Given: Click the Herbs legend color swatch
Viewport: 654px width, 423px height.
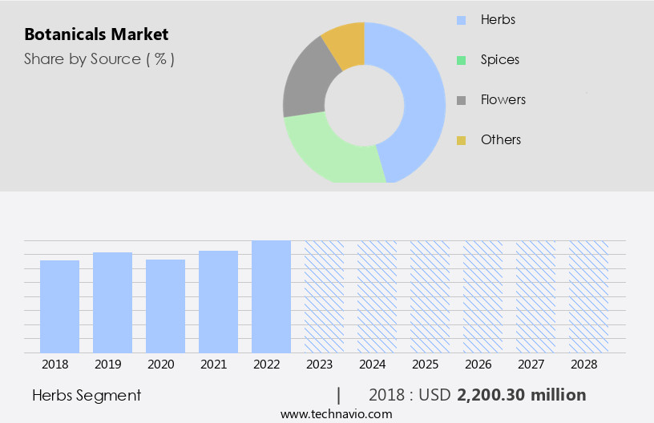Looking at the screenshot, I should click(461, 20).
